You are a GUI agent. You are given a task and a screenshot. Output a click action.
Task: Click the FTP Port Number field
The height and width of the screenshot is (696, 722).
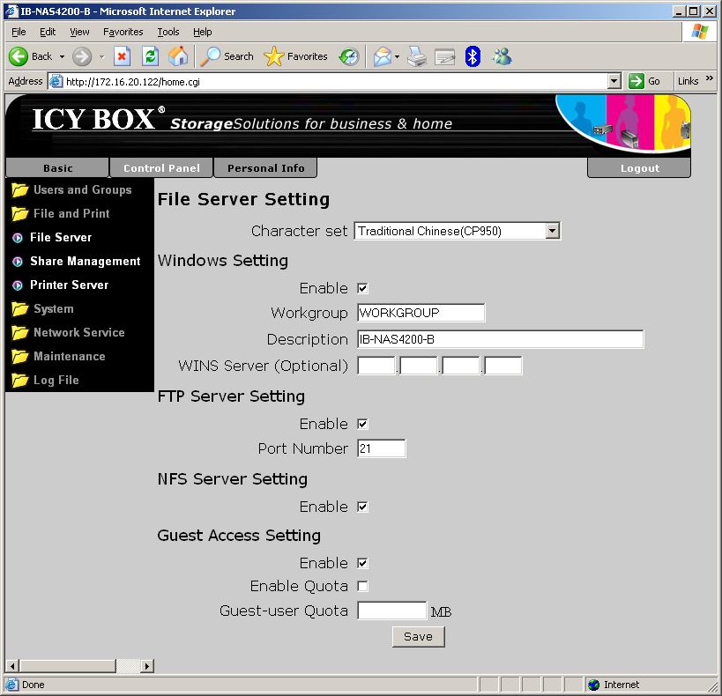point(381,448)
